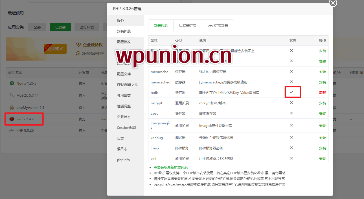Click the PHP 8.0.26 icon
The image size is (364, 199).
point(12,131)
